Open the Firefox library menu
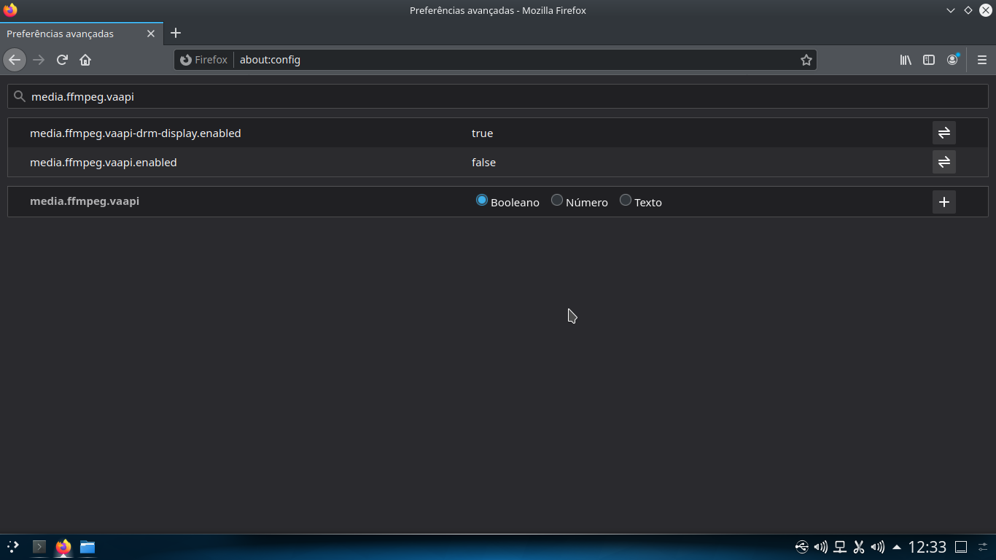The height and width of the screenshot is (560, 996). [906, 60]
